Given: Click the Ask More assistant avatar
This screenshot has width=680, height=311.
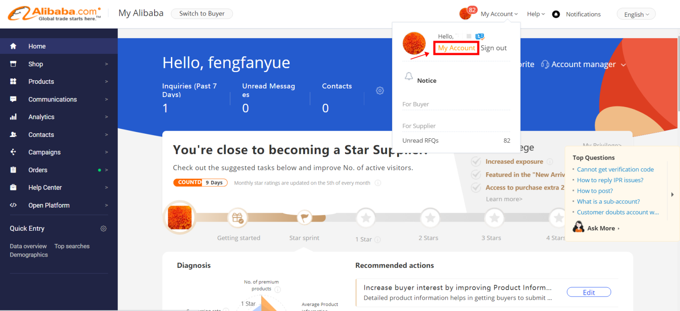Looking at the screenshot, I should click(578, 227).
